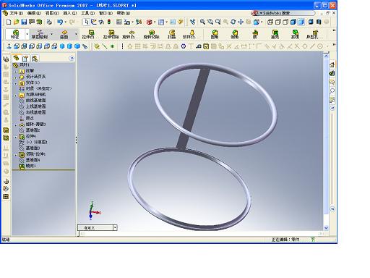Open the Features (特征) toolbar flyout arrow
Viewport: 370px width, 278px height.
[x=27, y=34]
